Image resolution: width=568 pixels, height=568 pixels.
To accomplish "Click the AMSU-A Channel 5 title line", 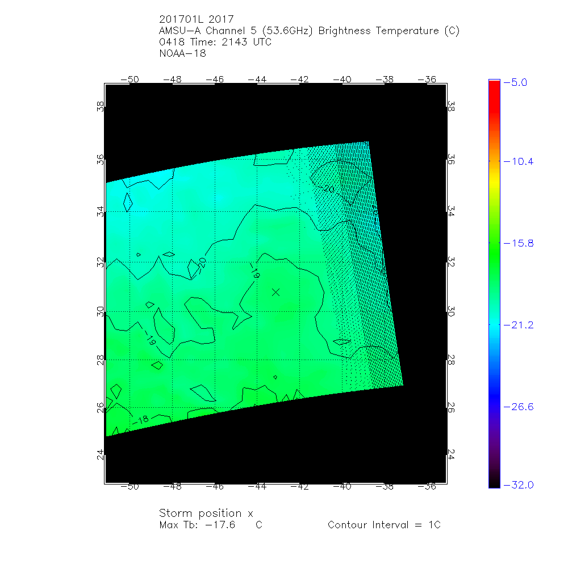I will [x=310, y=31].
